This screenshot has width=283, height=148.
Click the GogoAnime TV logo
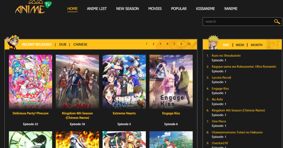pos(33,7)
